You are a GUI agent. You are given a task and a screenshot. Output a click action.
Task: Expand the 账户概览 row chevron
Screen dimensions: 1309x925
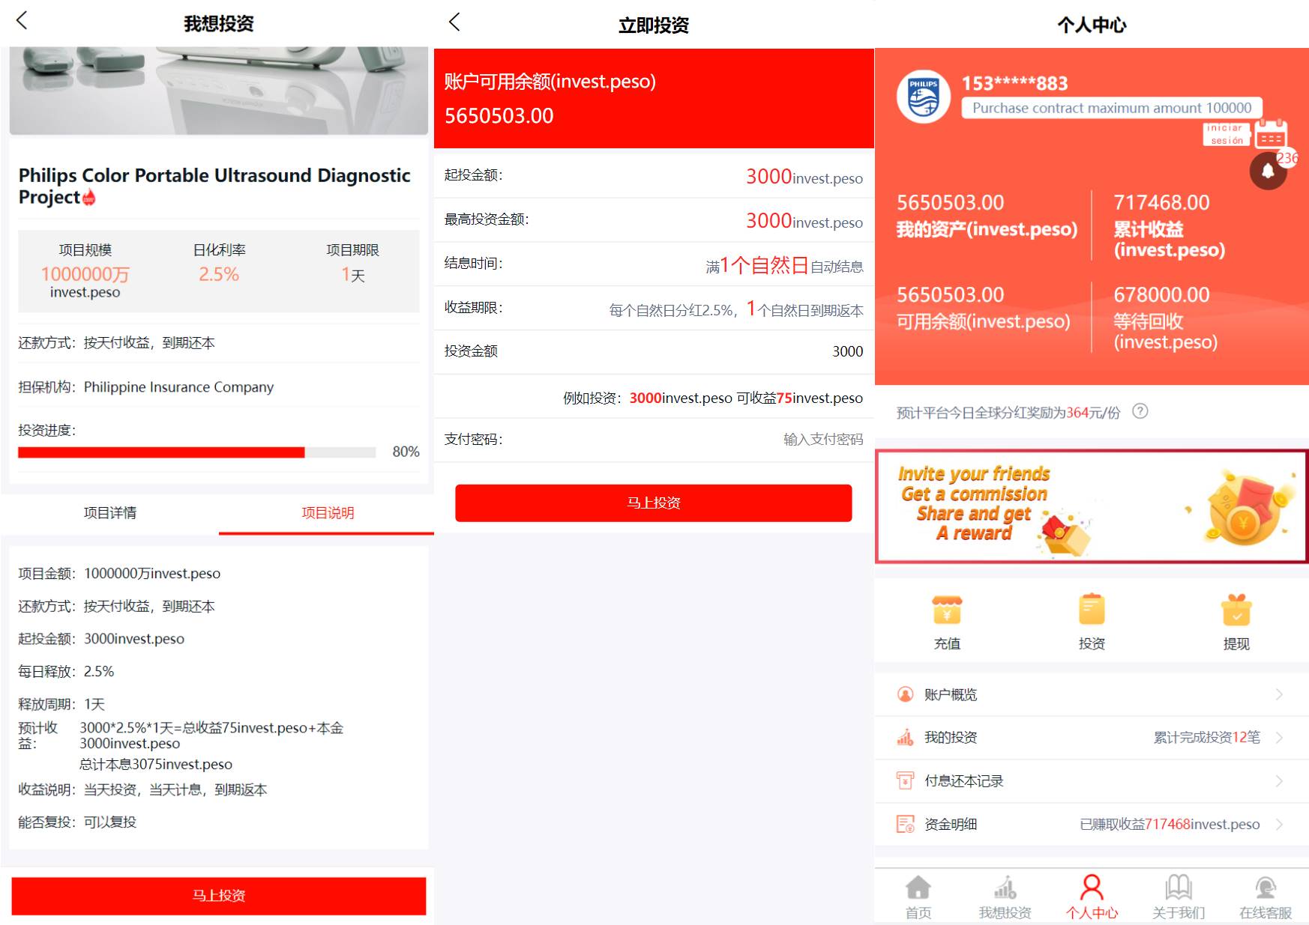[1279, 694]
